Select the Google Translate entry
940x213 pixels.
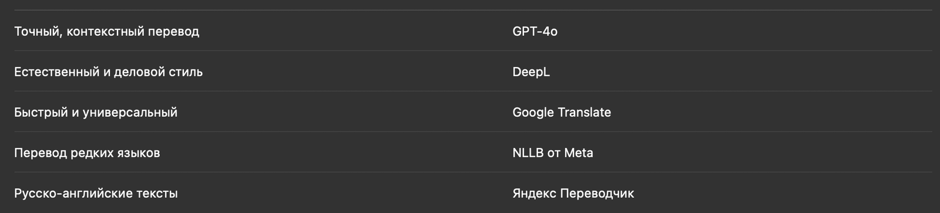(x=562, y=113)
